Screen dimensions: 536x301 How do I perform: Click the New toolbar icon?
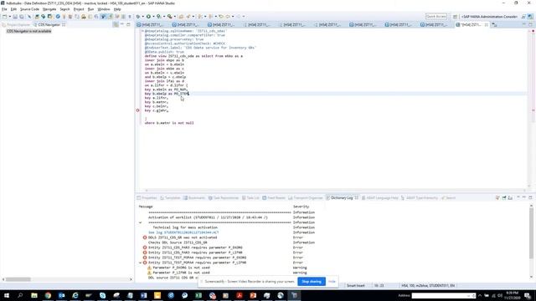(4, 17)
